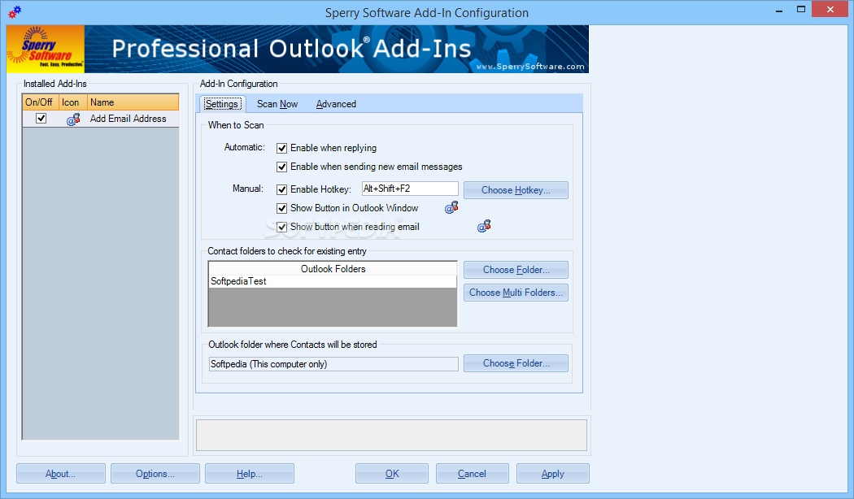
Task: Open the Advanced tab
Action: coord(336,104)
